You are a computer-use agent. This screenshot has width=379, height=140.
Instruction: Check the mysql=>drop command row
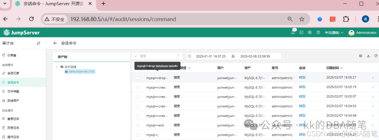[137, 78]
